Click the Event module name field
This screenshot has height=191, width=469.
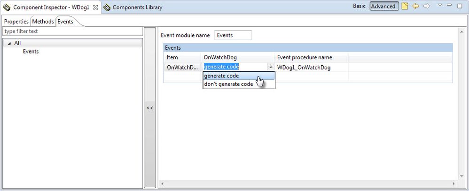coord(233,35)
